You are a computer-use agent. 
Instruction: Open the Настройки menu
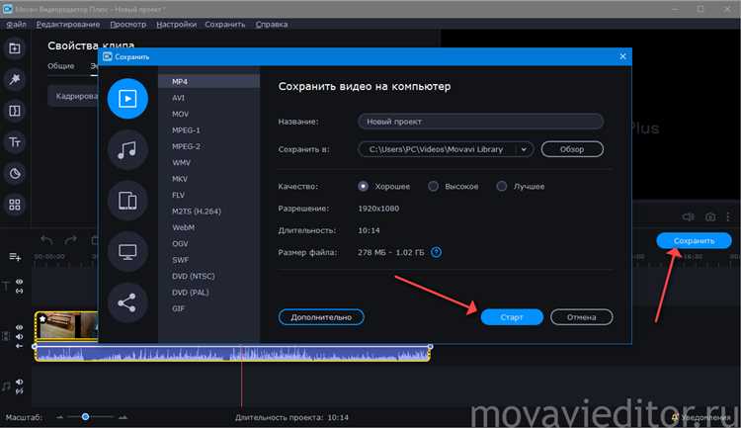176,24
